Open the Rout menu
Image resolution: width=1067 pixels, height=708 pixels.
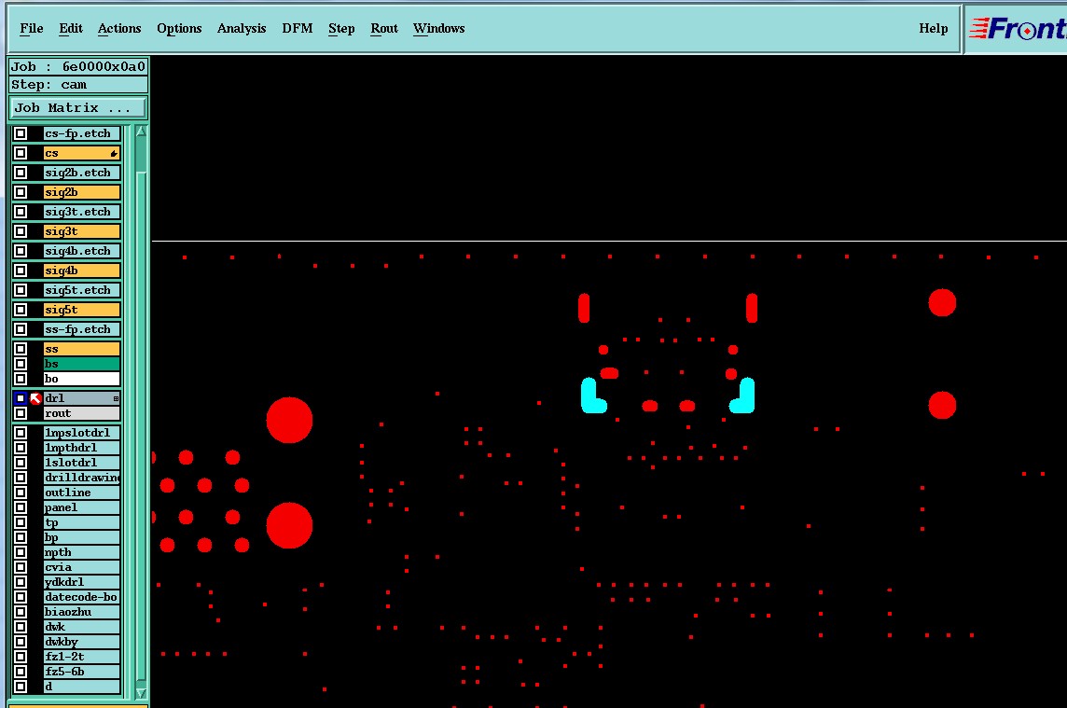(384, 29)
